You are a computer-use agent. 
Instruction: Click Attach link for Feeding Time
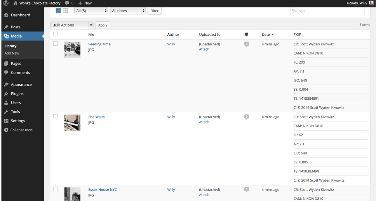coord(204,49)
